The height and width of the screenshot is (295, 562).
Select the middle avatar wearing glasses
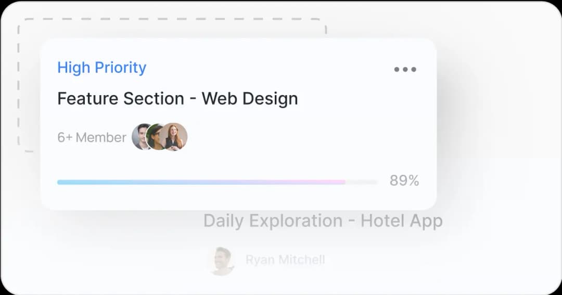156,137
